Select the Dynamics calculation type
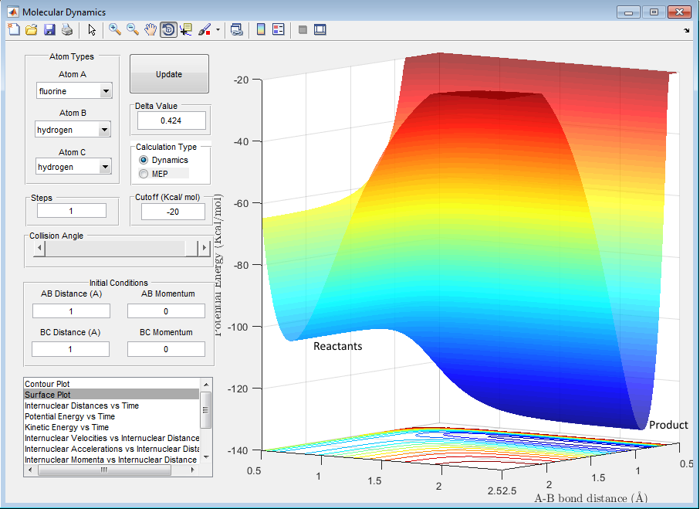This screenshot has width=700, height=509. click(x=144, y=160)
